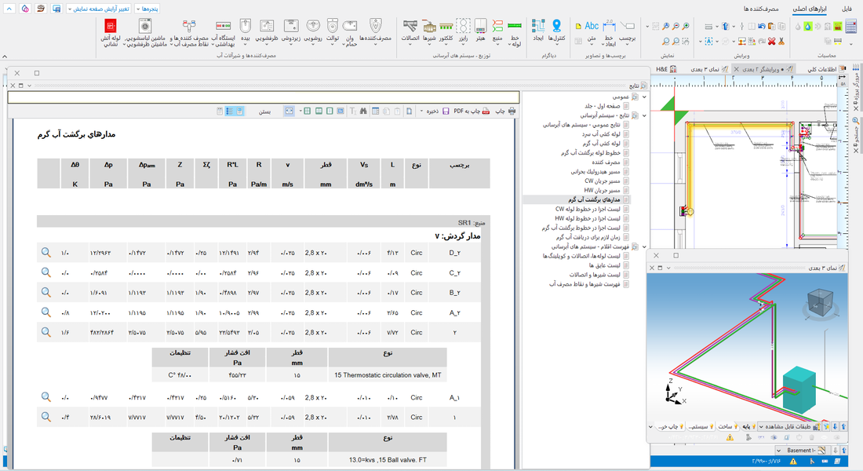The height and width of the screenshot is (471, 863).
Task: Click the construction (ساخت) button in the 3D view
Action: point(727,426)
